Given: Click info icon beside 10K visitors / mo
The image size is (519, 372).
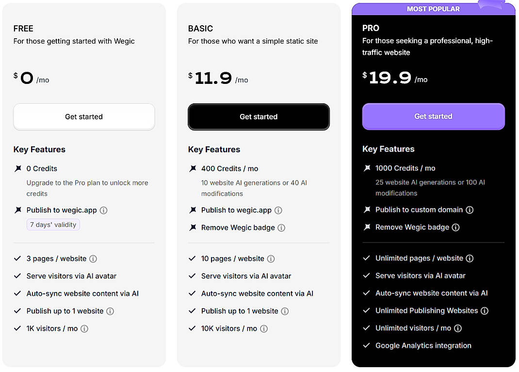Looking at the screenshot, I should pyautogui.click(x=263, y=328).
